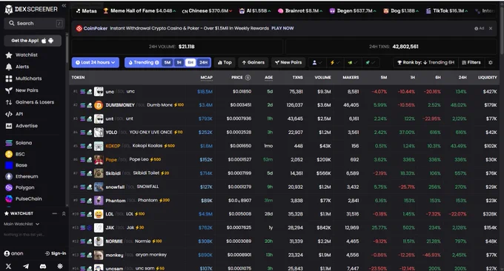Image resolution: width=504 pixels, height=271 pixels.
Task: Open the Telegram icon in sidebar footer
Action: 26,266
